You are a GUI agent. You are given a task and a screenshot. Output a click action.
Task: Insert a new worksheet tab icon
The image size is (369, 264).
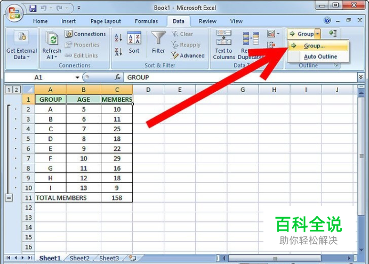coord(132,258)
